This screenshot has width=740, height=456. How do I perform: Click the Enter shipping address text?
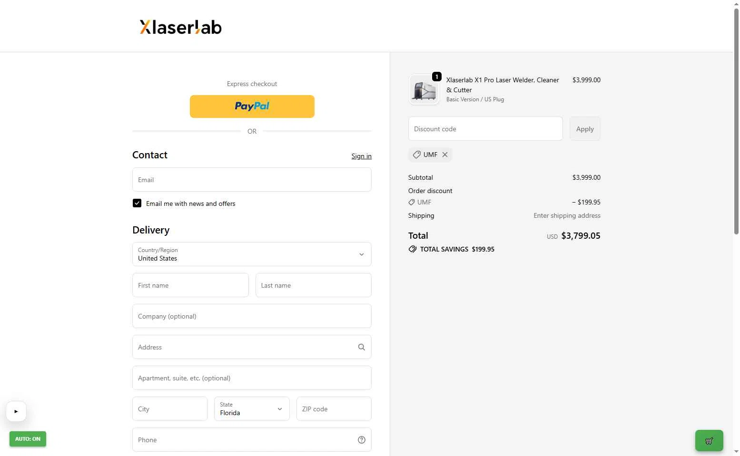click(x=567, y=215)
